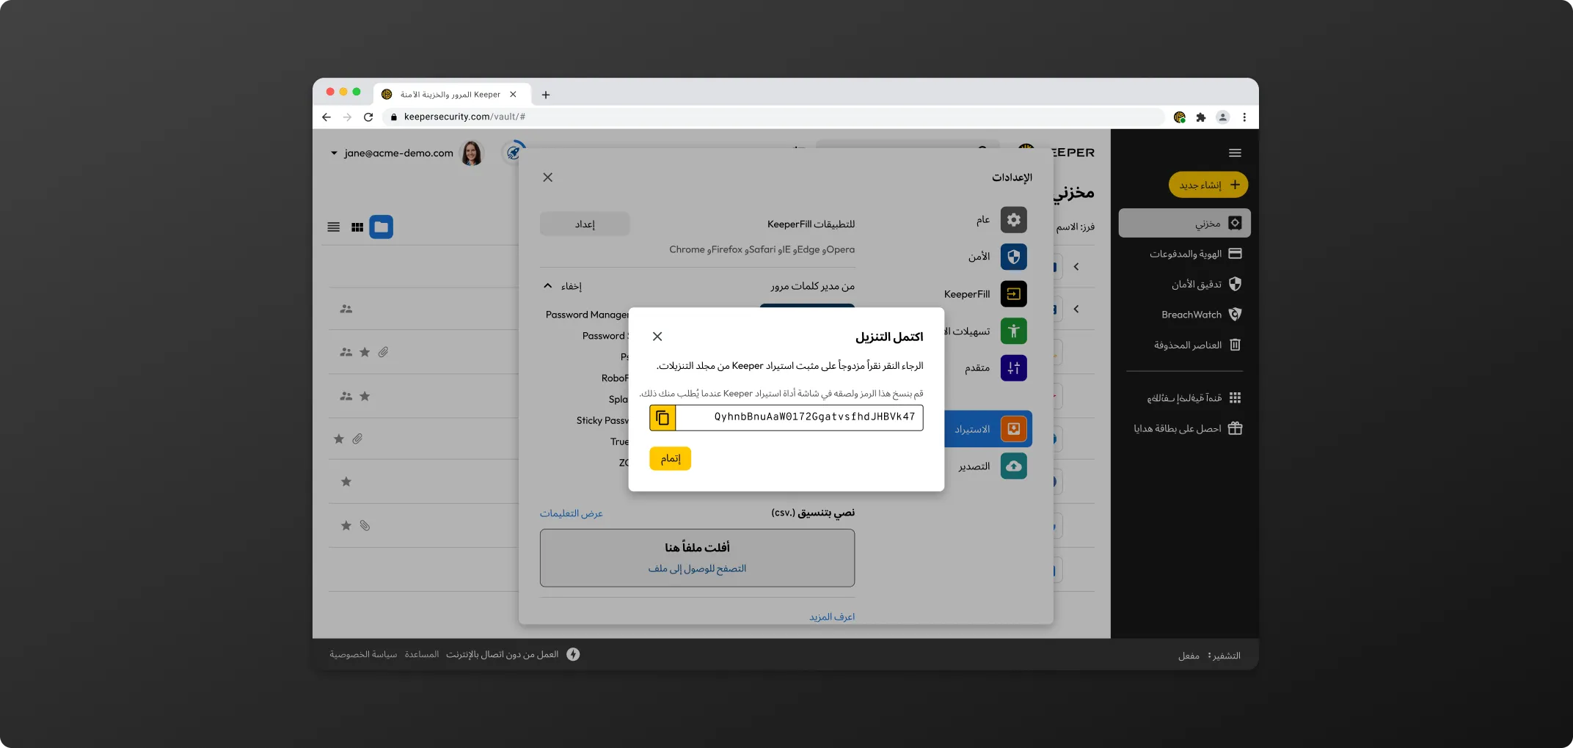Click the yellow إنشاء جديد create new button

pos(1208,185)
